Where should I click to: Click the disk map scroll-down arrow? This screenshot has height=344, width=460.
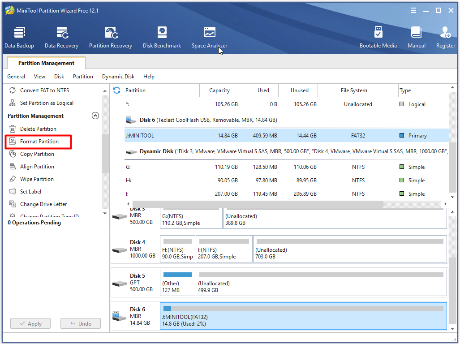point(453,329)
